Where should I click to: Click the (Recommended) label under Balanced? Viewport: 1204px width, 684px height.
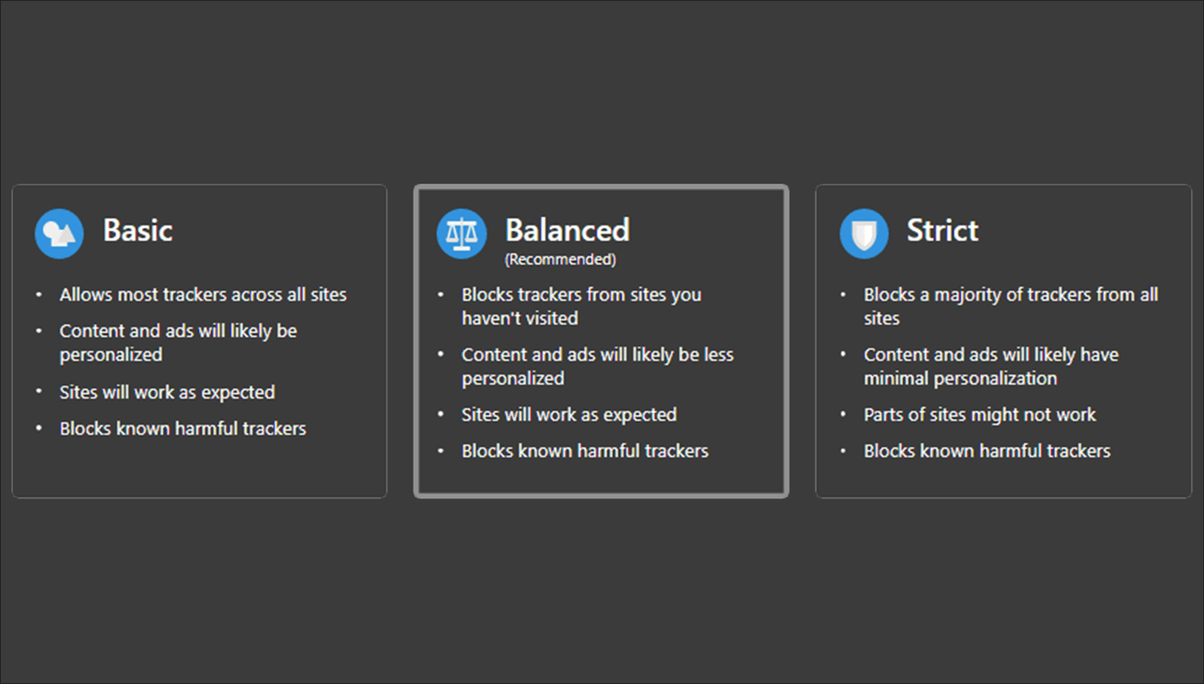click(x=560, y=259)
